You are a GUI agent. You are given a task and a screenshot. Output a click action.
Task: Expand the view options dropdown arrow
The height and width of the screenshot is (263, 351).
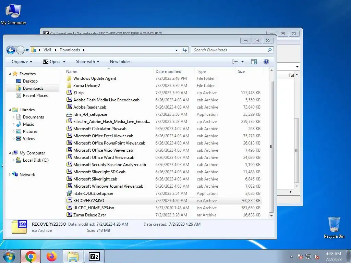pos(242,62)
